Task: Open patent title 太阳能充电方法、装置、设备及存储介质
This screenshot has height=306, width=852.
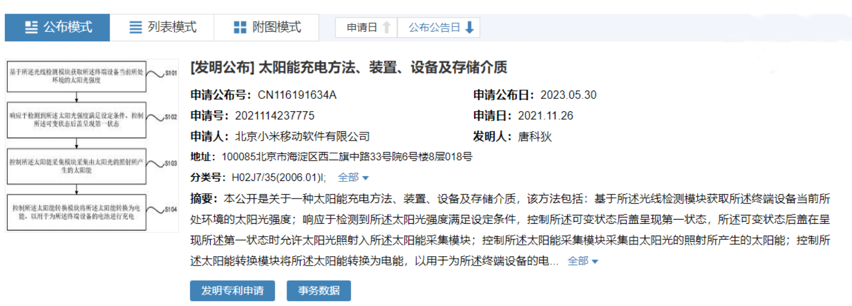Action: [349, 67]
